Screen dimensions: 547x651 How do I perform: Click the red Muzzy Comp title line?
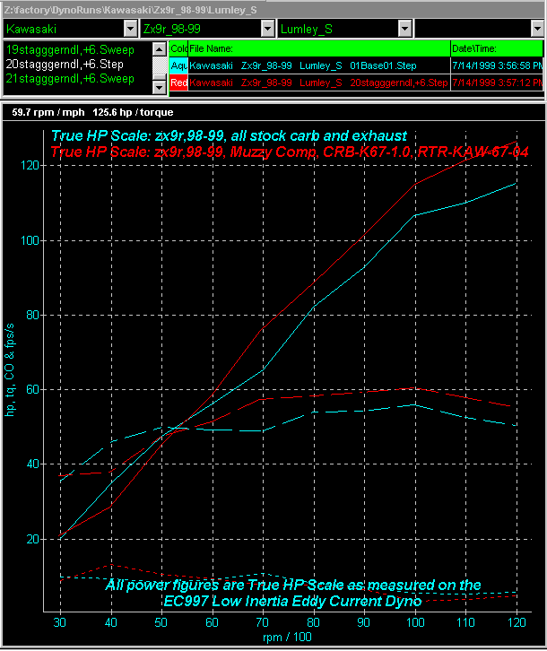[x=289, y=152]
